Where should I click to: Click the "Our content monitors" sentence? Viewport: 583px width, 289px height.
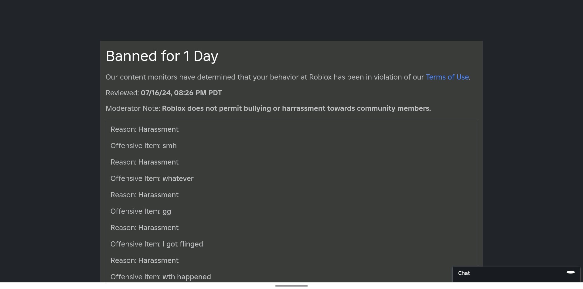tap(264, 77)
